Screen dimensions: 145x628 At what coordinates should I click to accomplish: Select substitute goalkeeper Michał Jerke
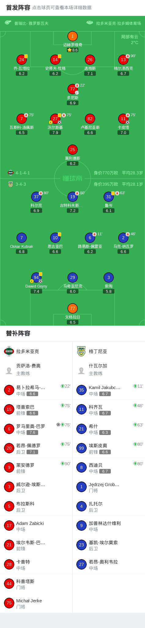(x=36, y=604)
